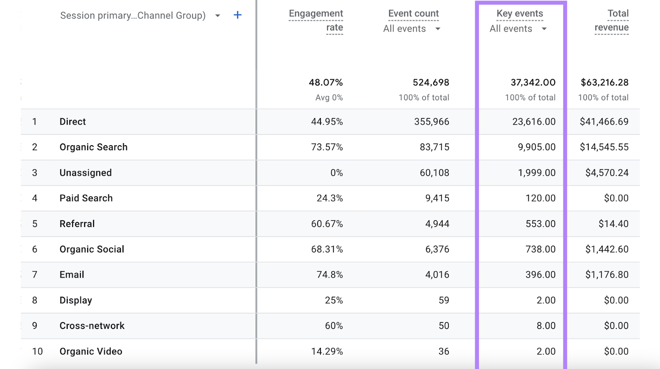This screenshot has height=369, width=660.
Task: Sort by Event count column header
Action: coord(413,14)
